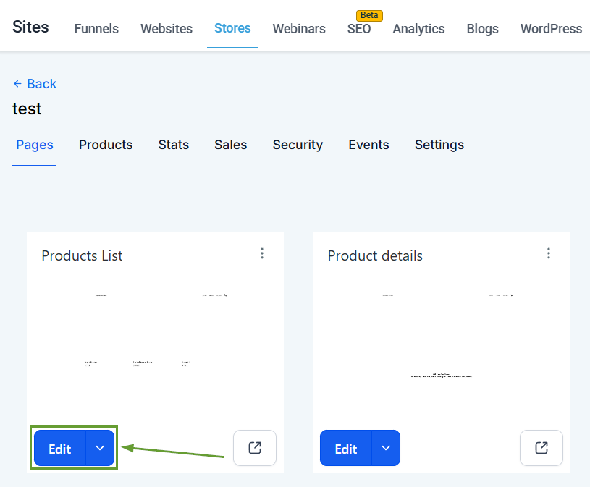Navigate to Funnels in top menu
The height and width of the screenshot is (487, 590).
point(96,29)
